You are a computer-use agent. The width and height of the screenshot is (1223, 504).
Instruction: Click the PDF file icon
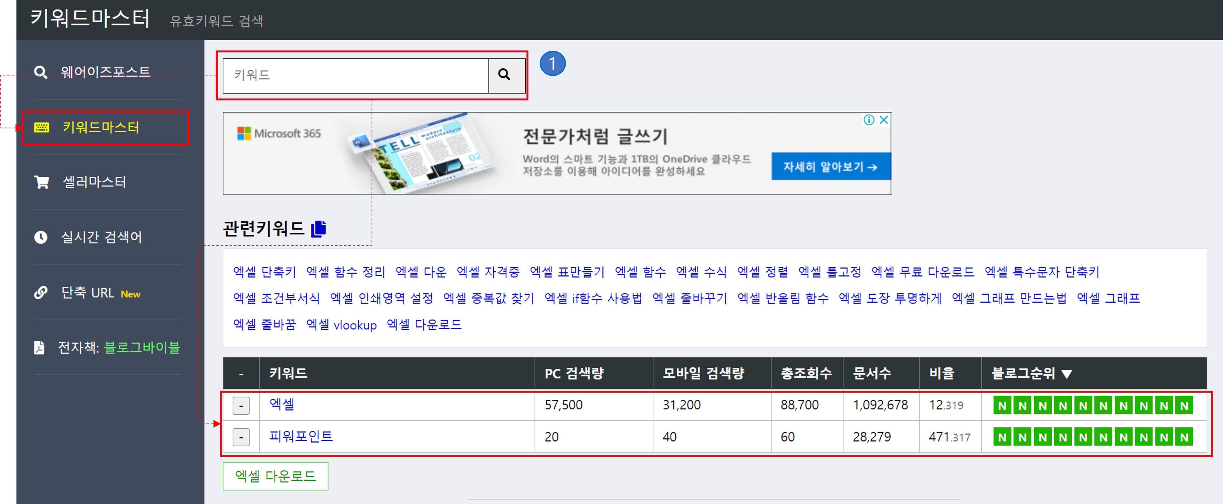[x=39, y=348]
